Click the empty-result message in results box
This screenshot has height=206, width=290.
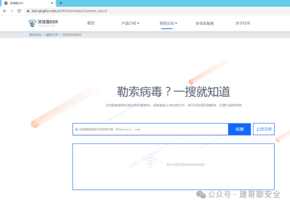click(185, 164)
